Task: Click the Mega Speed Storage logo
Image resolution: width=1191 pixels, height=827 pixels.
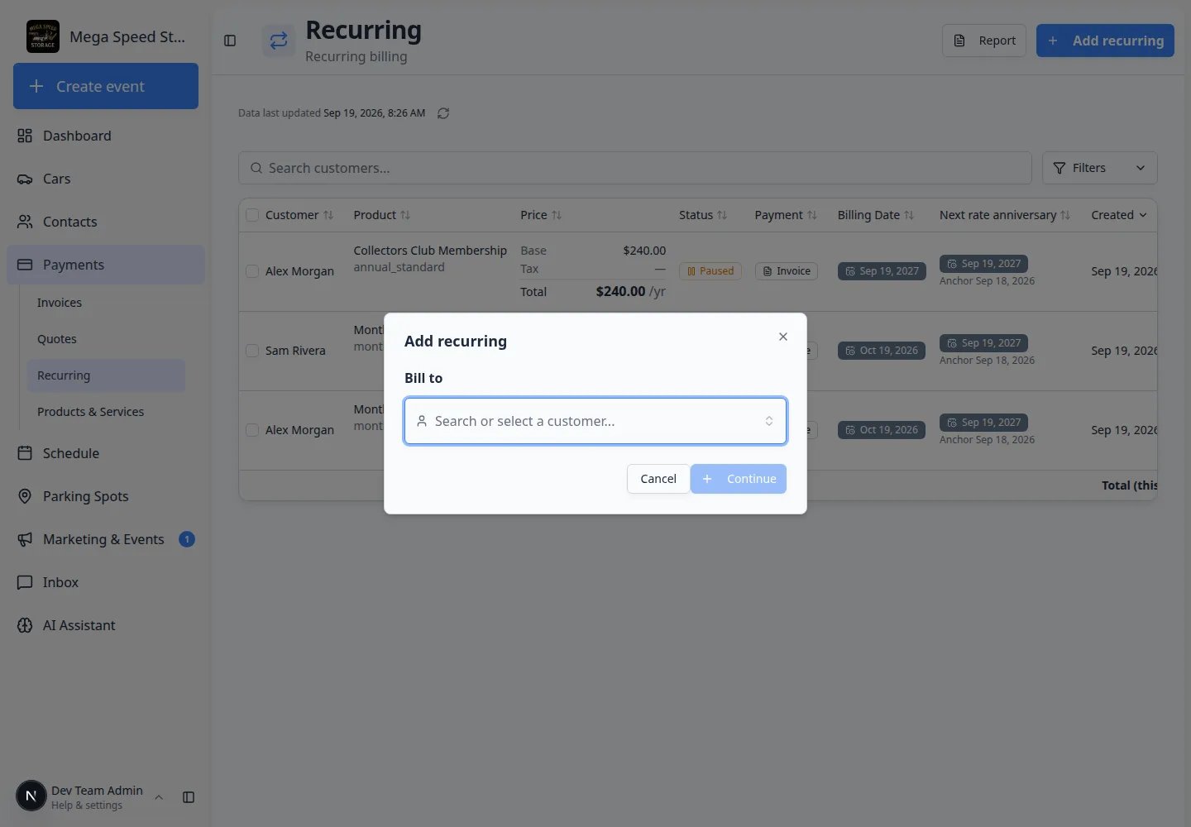Action: (43, 36)
